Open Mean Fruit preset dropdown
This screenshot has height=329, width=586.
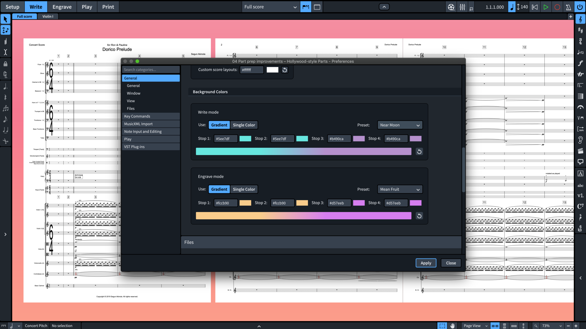(400, 189)
